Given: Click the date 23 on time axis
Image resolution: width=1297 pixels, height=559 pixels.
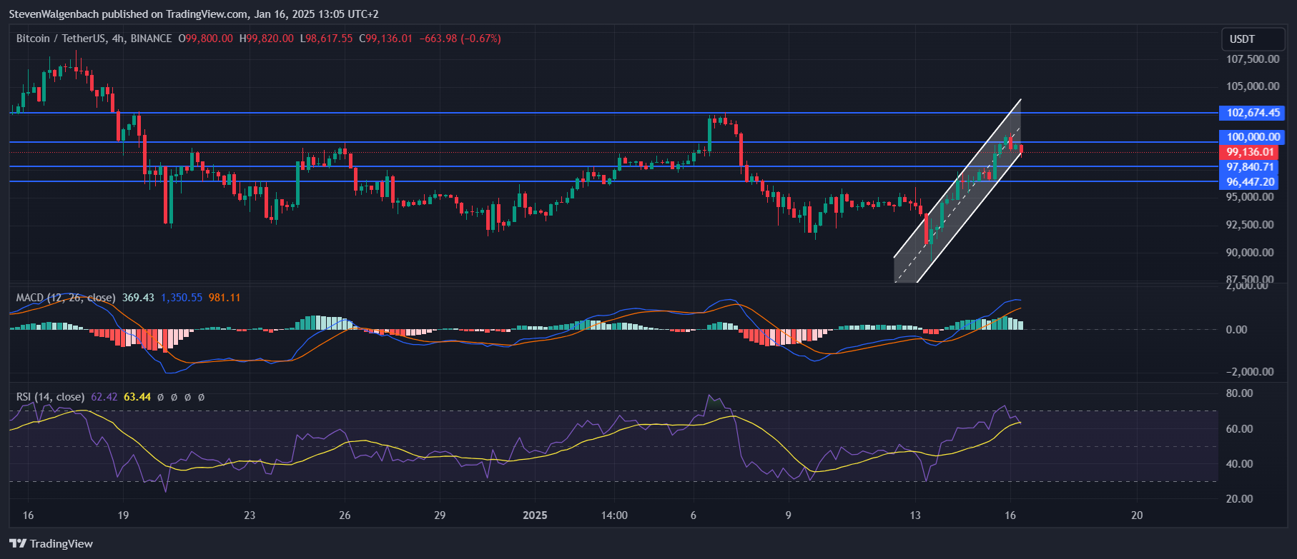Looking at the screenshot, I should [x=250, y=515].
